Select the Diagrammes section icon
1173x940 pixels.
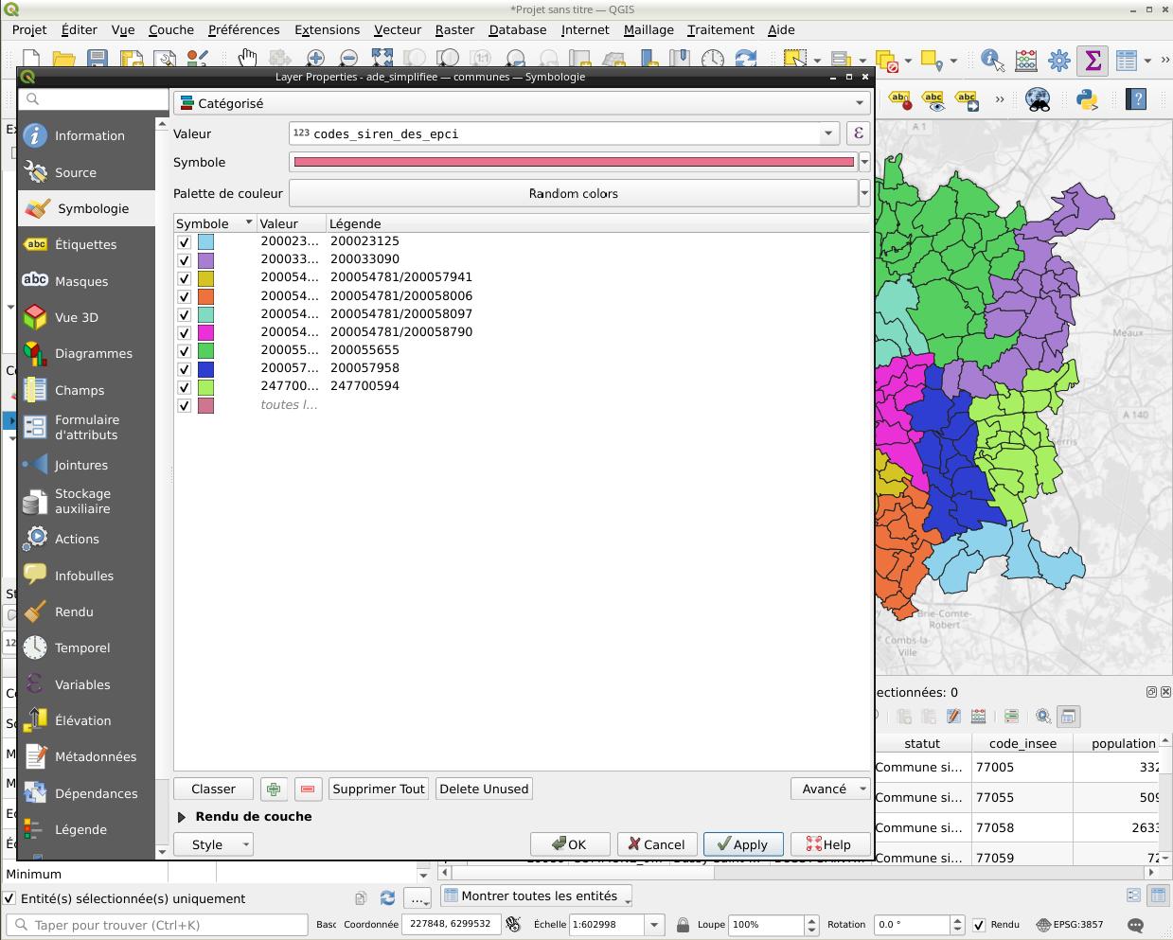(x=35, y=354)
